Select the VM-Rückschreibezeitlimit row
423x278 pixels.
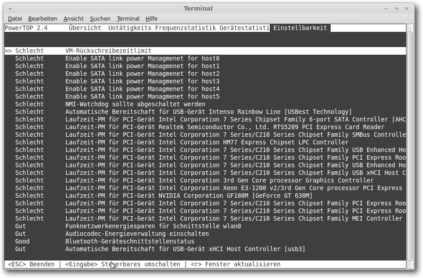pos(205,51)
